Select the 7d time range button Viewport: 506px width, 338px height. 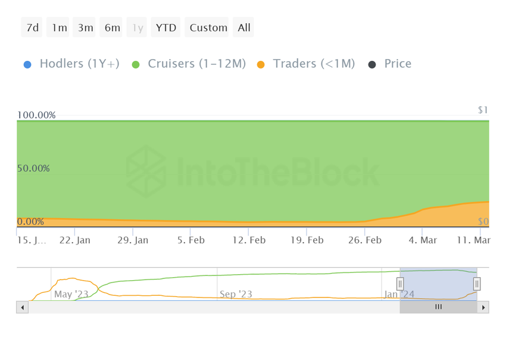32,27
